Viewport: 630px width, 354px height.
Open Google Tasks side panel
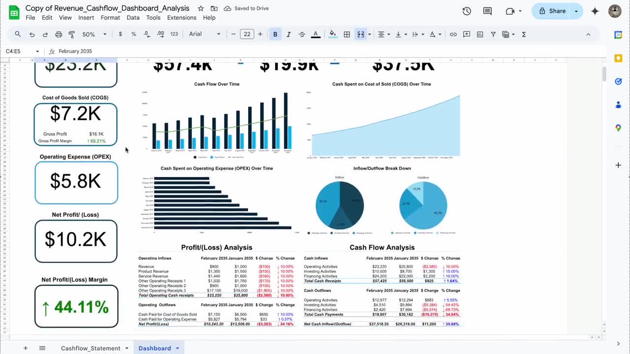[x=618, y=81]
